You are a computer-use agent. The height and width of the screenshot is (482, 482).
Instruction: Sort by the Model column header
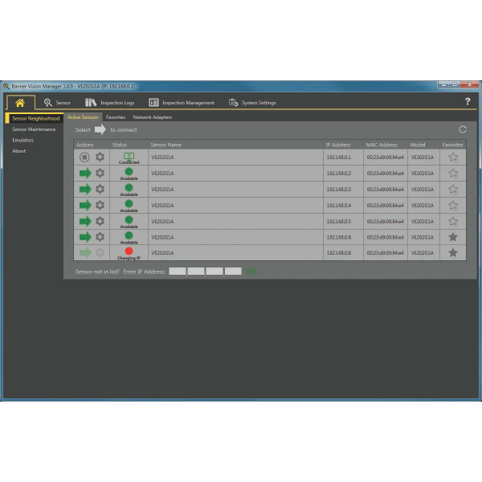click(418, 145)
